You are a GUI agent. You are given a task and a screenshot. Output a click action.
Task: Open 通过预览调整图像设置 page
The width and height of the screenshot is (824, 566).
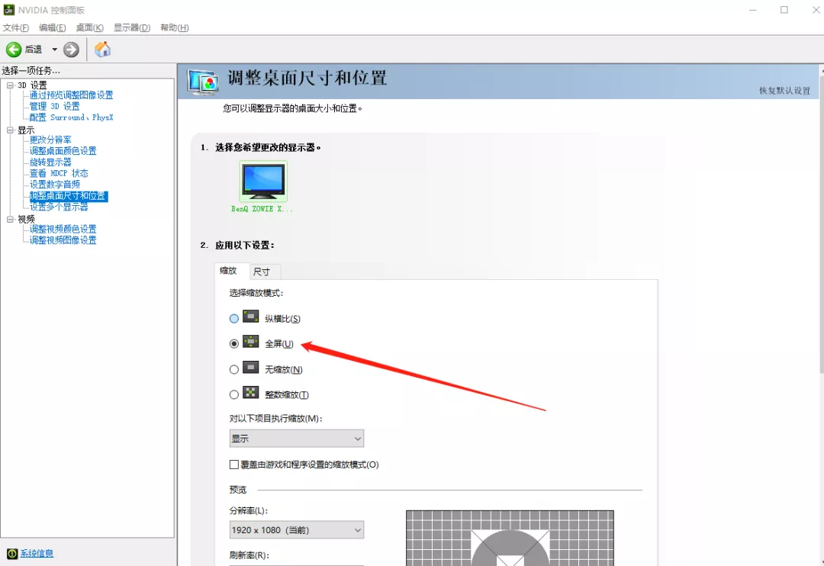pos(71,95)
